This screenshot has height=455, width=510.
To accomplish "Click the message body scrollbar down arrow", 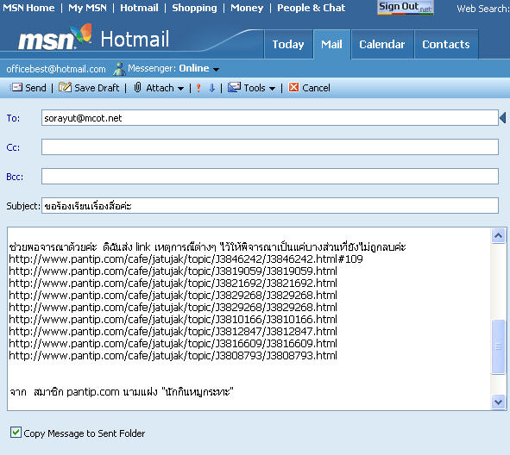I will (498, 402).
